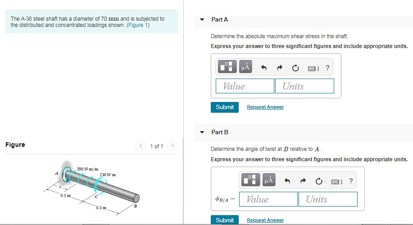Submit the Part A answer
The height and width of the screenshot is (225, 413).
[x=225, y=107]
